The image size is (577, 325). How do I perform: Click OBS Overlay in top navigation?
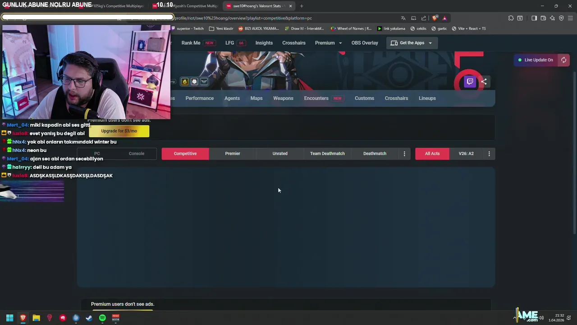[365, 43]
